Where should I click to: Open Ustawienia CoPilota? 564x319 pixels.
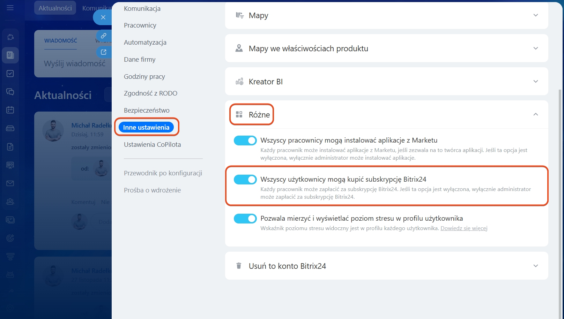(x=152, y=144)
